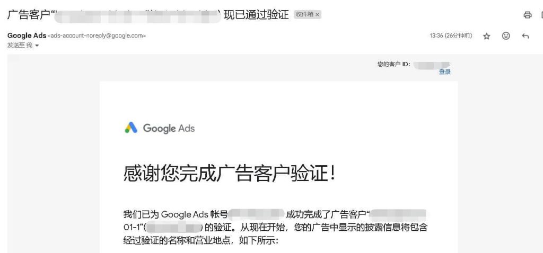Image resolution: width=543 pixels, height=253 pixels.
Task: Click the body paragraph starting 我们已为 Google Ads
Action: pos(275,228)
